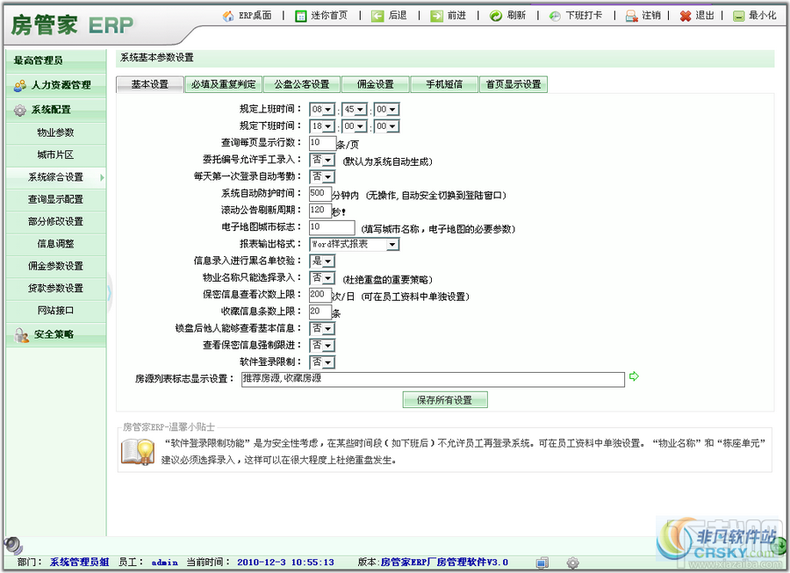Viewport: 790px width, 573px height.
Task: Refresh the page with the 刷新 icon
Action: [496, 16]
